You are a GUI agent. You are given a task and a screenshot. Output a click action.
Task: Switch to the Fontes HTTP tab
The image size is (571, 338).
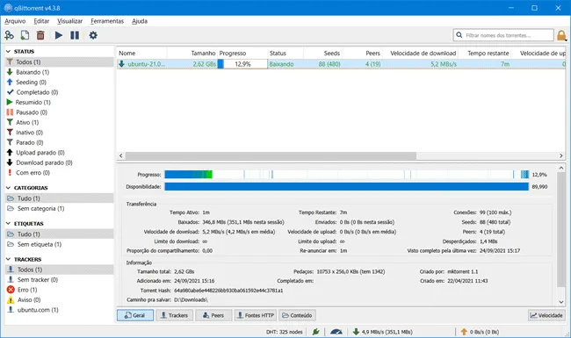pyautogui.click(x=256, y=315)
